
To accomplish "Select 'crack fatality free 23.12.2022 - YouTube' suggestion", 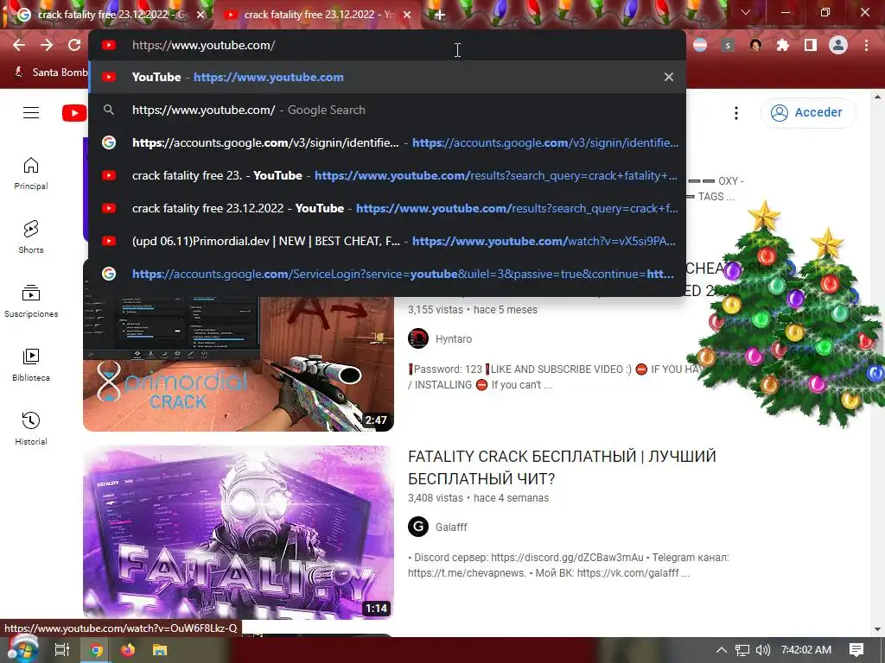I will 387,208.
